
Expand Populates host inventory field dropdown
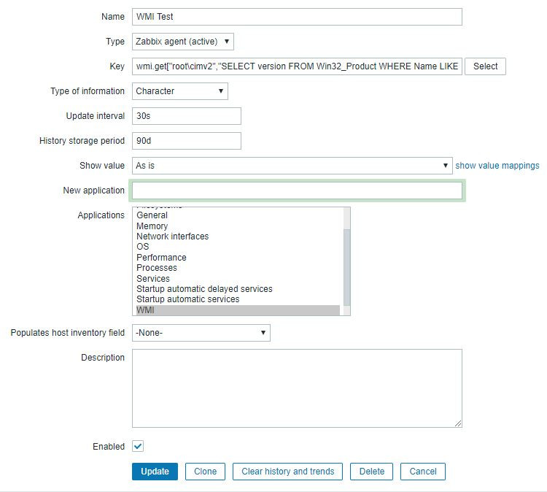click(201, 333)
